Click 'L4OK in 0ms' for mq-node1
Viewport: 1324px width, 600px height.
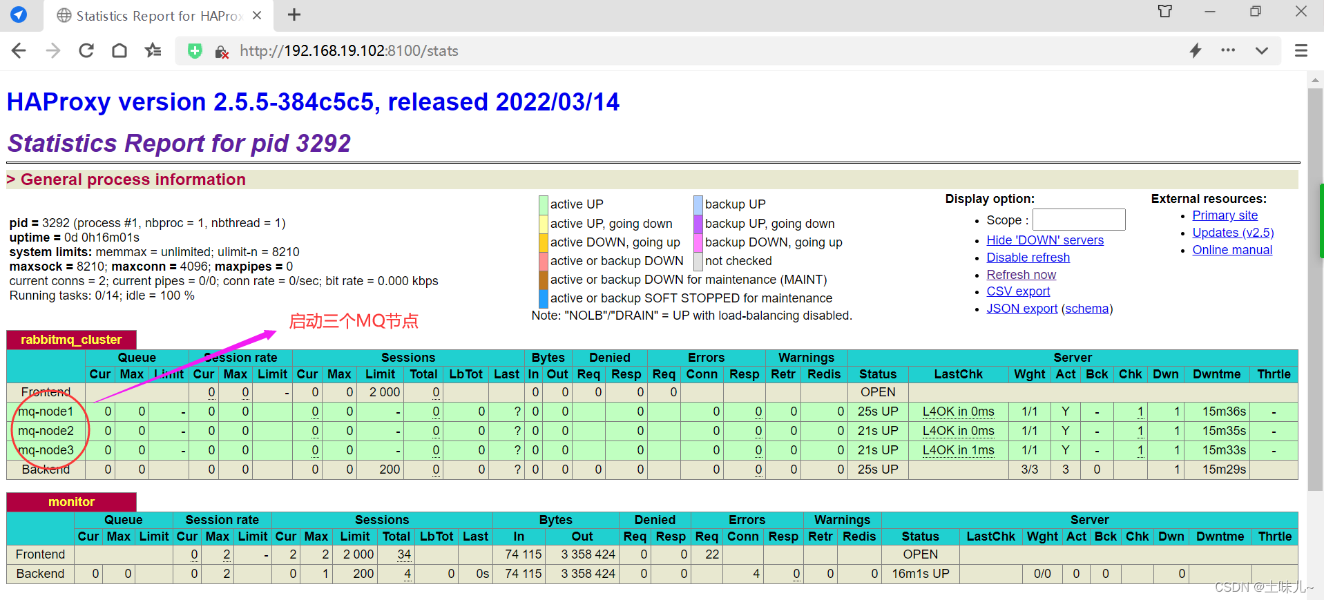(x=958, y=412)
